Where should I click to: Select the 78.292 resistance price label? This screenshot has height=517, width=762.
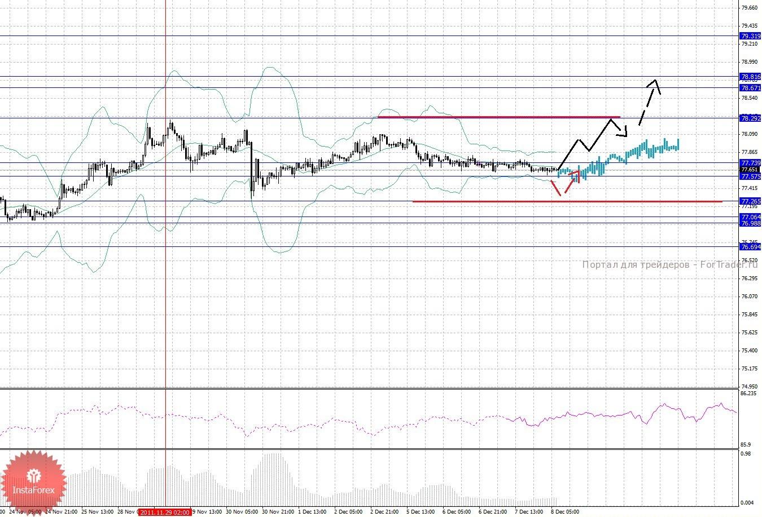[750, 118]
